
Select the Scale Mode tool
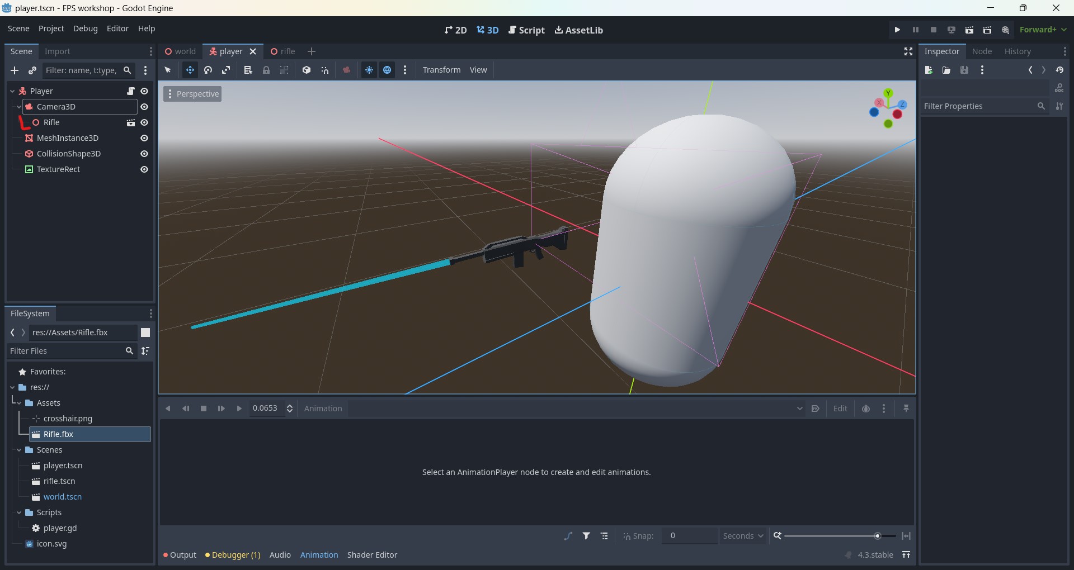[226, 70]
